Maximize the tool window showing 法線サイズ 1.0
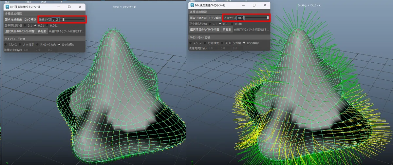Image resolution: width=393 pixels, height=165 pixels. click(69, 7)
